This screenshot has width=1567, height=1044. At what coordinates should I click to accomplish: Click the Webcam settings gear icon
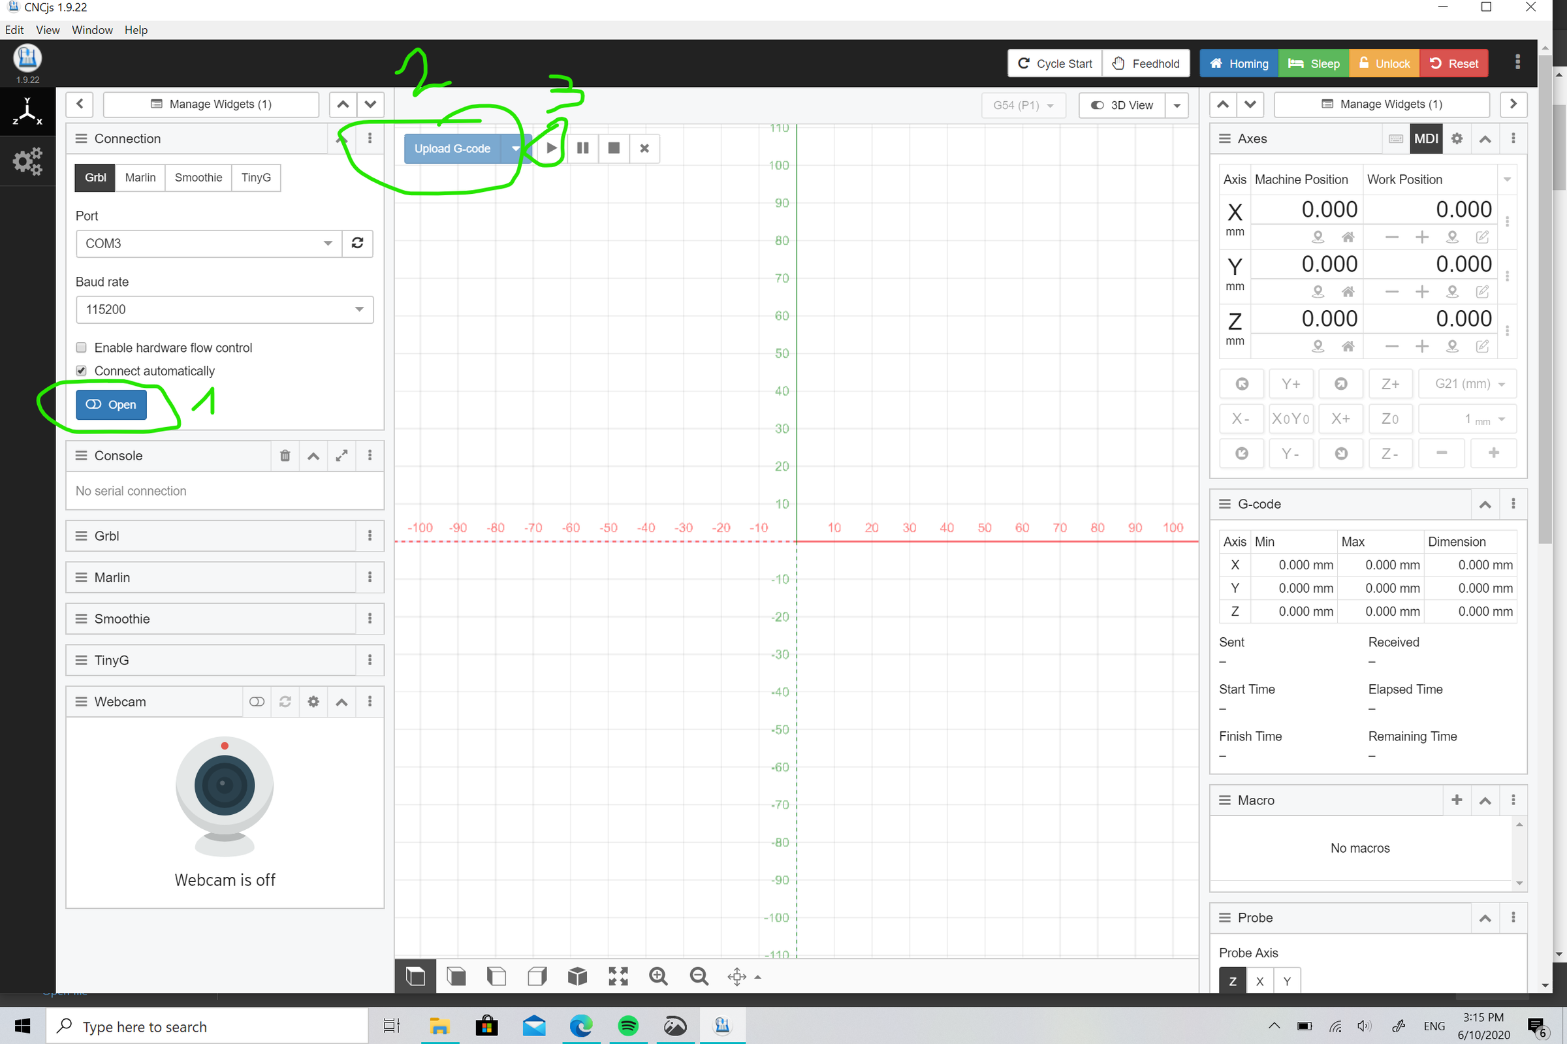coord(313,702)
